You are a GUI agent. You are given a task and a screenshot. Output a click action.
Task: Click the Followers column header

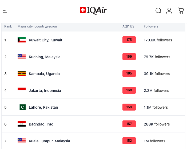pos(151,26)
